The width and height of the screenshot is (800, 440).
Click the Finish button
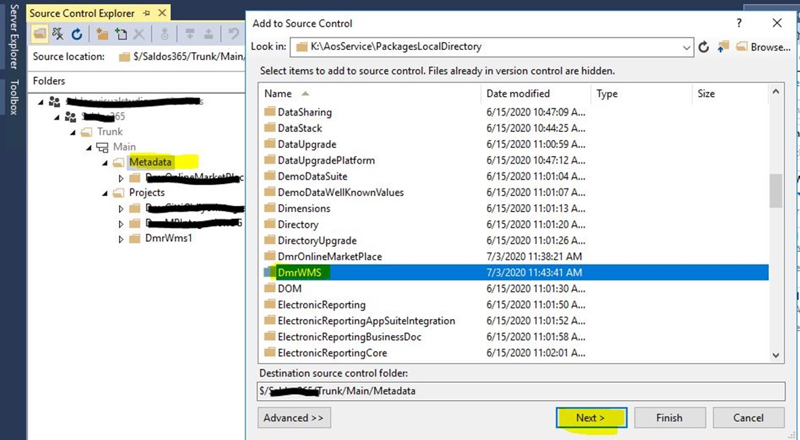pos(670,418)
